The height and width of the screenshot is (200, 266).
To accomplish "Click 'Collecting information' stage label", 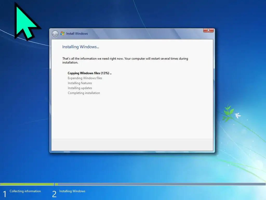I will click(x=25, y=191).
